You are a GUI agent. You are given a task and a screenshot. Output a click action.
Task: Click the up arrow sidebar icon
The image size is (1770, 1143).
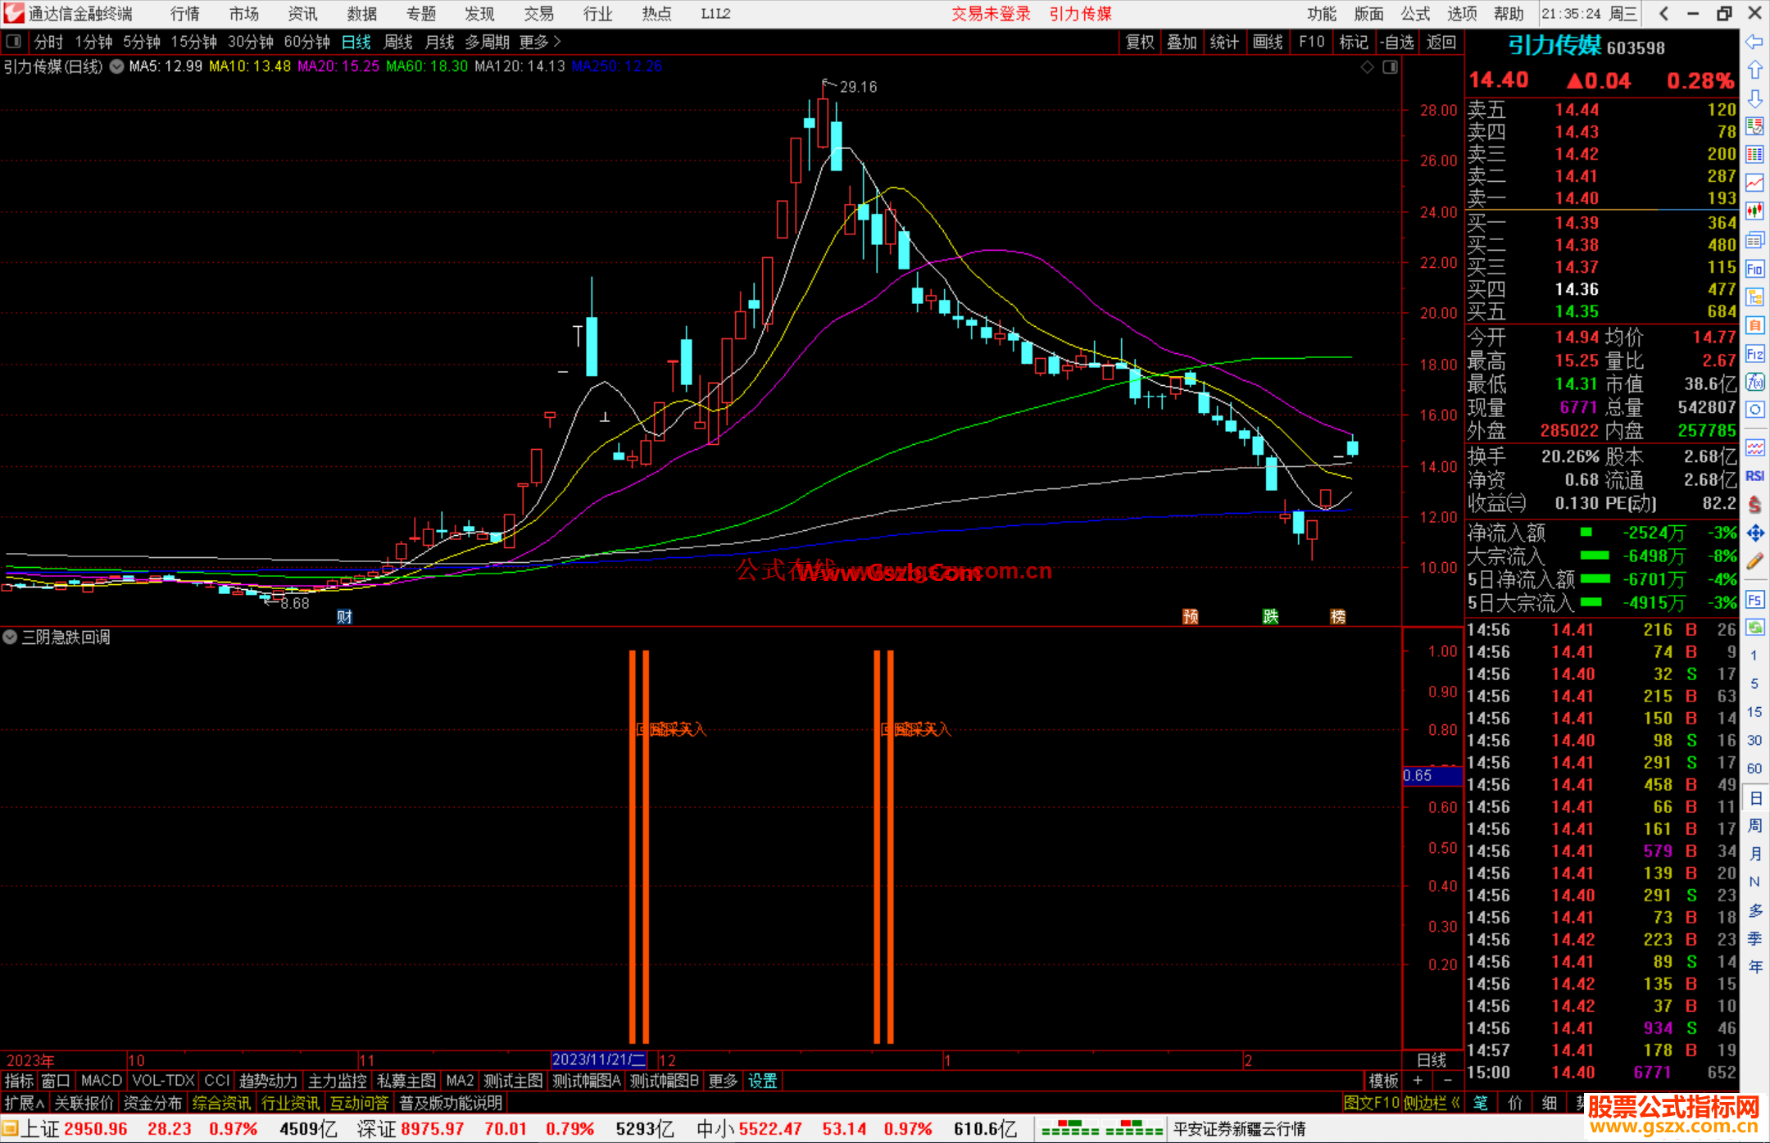1754,70
